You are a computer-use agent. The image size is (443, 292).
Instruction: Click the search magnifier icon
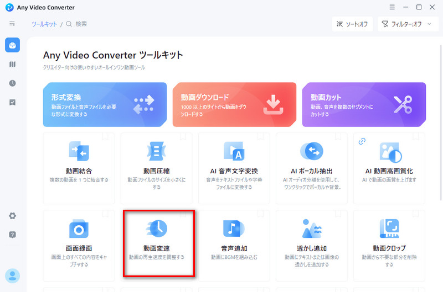(69, 24)
